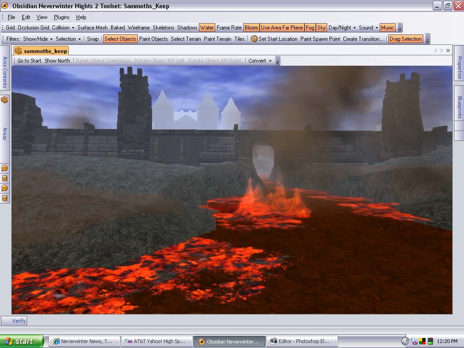Open Internet Explorer Neverwinter News taskbar item

point(84,341)
